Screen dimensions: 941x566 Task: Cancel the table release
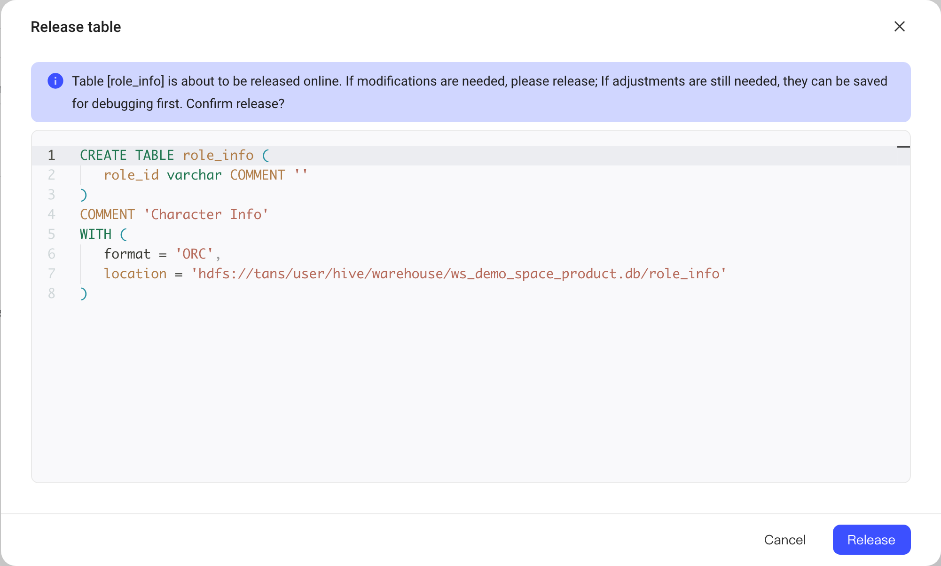click(784, 539)
